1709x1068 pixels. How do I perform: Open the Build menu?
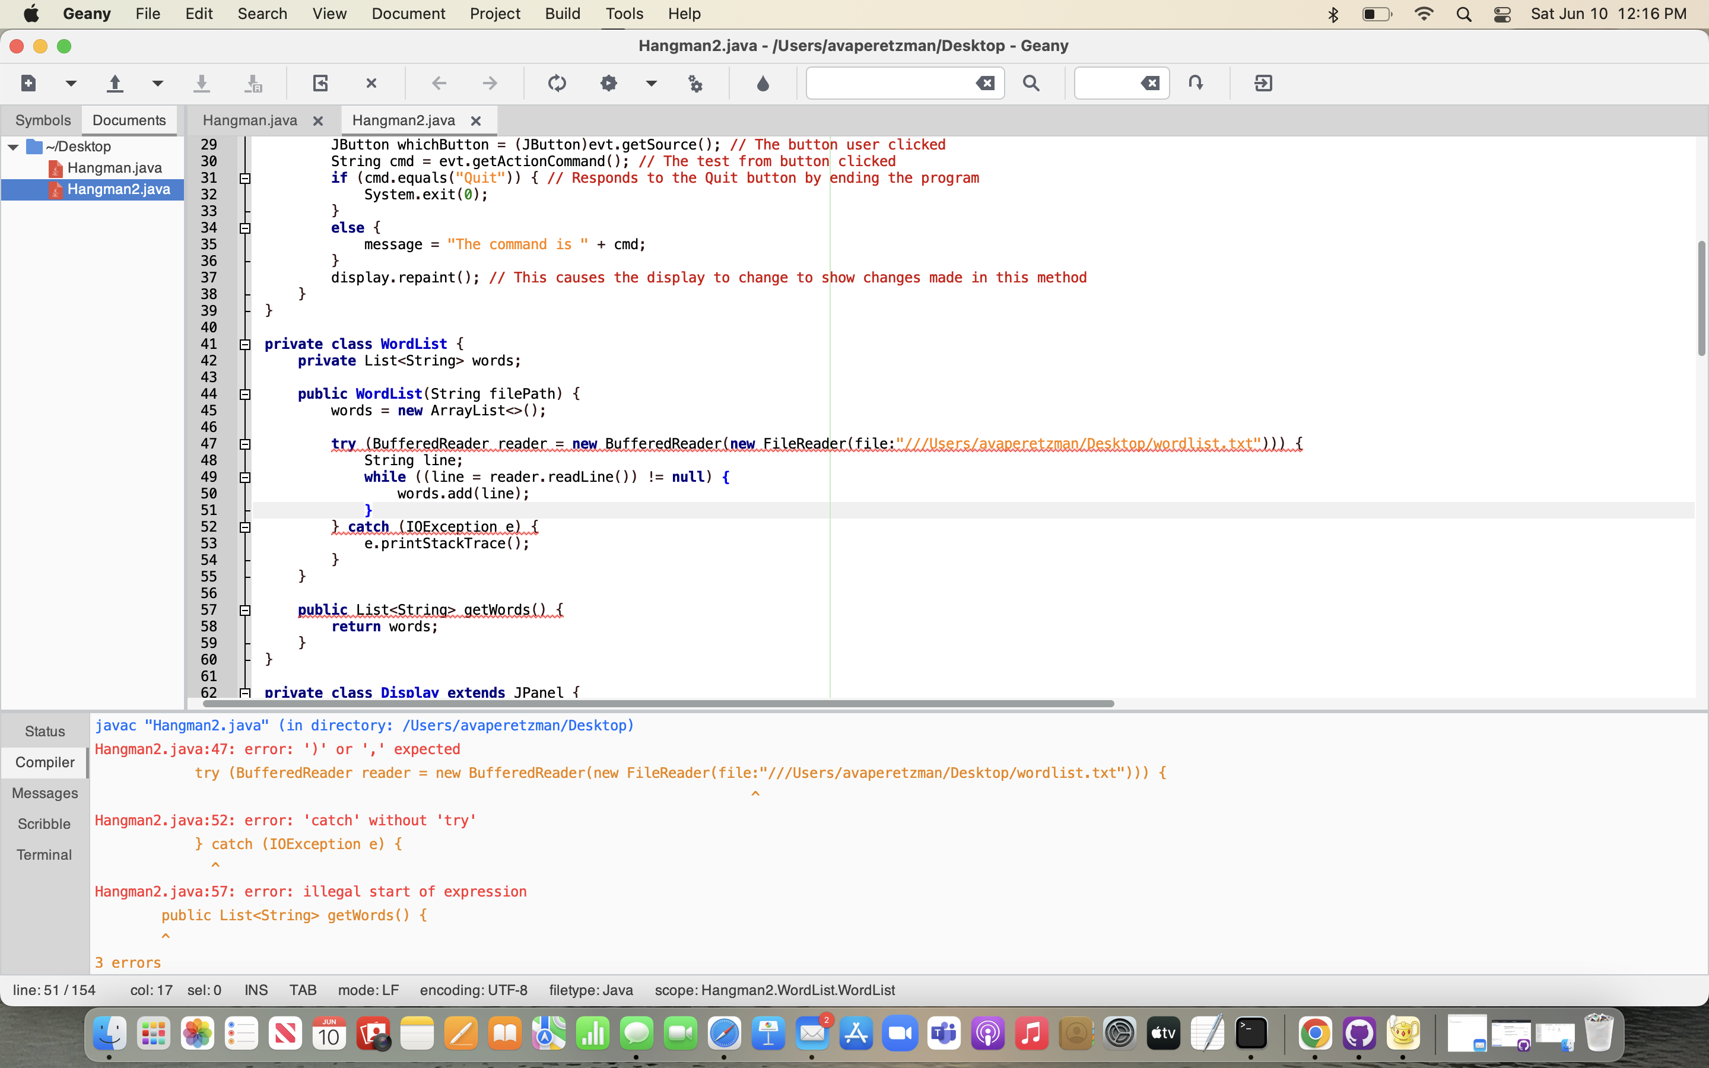562,14
